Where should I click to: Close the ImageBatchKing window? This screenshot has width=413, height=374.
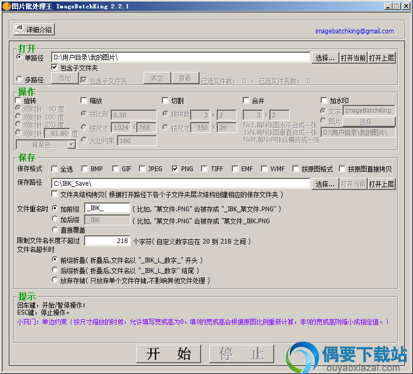[x=406, y=6]
